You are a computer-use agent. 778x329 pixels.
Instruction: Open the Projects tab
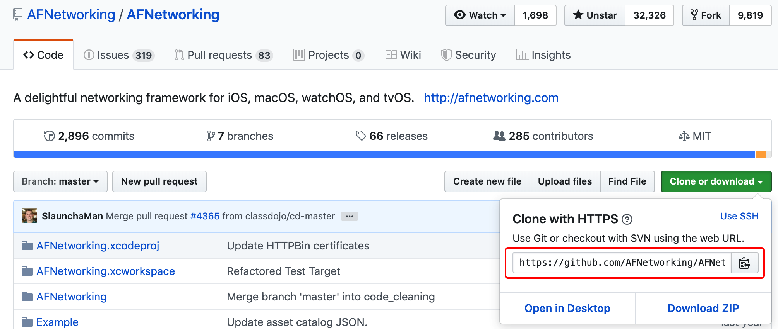pyautogui.click(x=329, y=55)
